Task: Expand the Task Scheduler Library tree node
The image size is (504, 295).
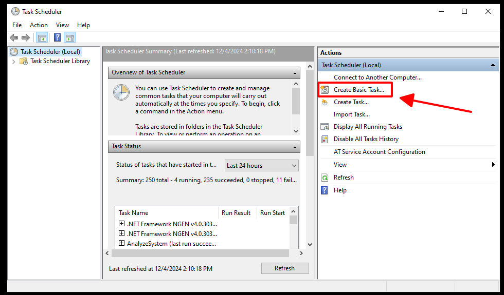Action: [14, 61]
